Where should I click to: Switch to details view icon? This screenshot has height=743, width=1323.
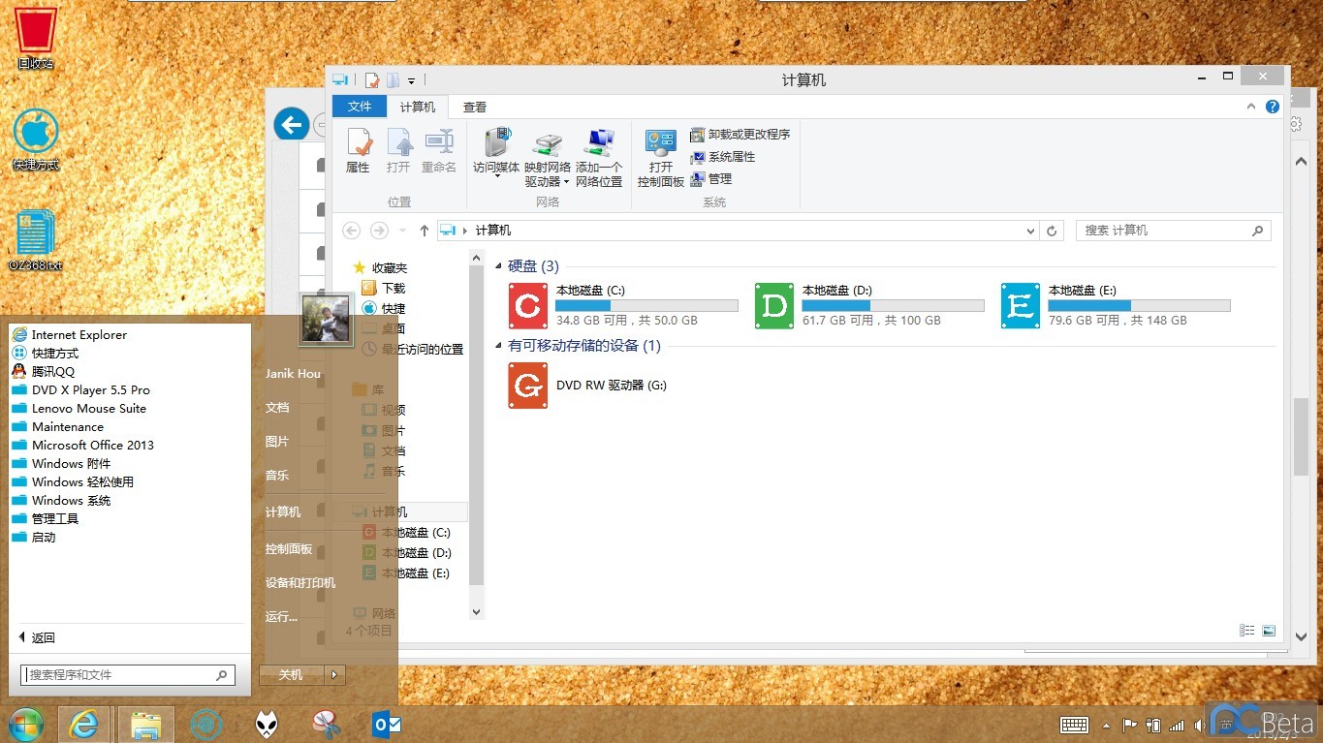[x=1247, y=631]
